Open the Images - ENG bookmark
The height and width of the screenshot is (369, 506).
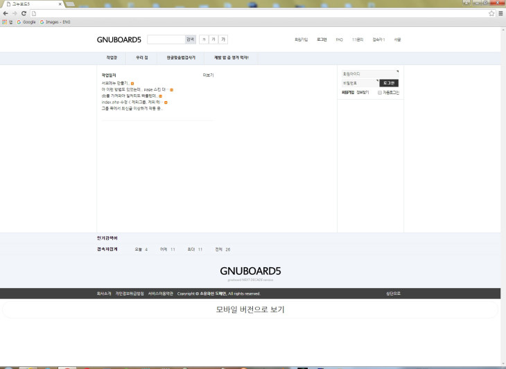pyautogui.click(x=55, y=22)
